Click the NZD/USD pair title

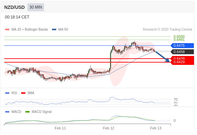pos(14,7)
